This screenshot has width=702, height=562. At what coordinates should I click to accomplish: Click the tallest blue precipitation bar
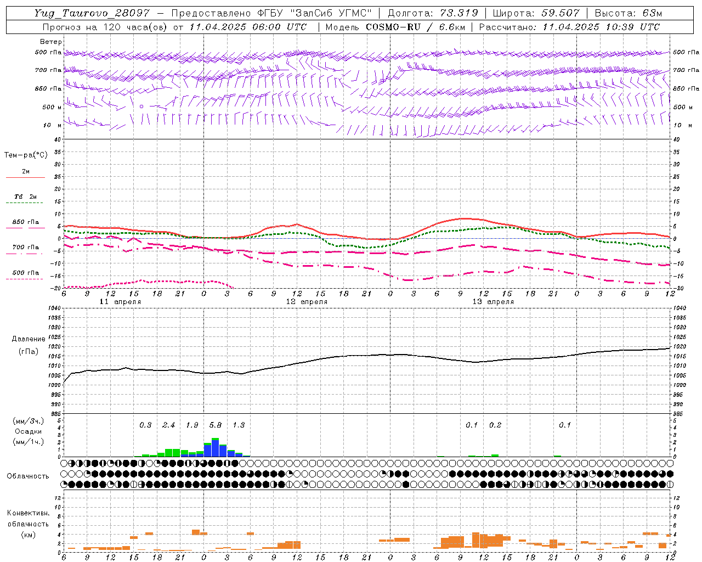point(215,448)
